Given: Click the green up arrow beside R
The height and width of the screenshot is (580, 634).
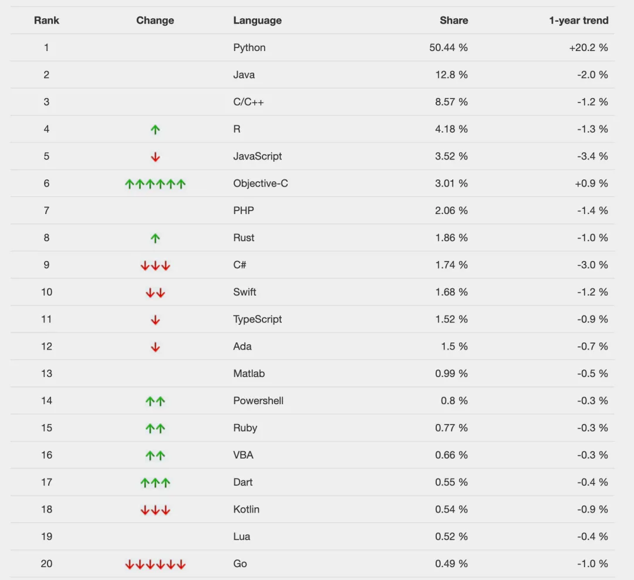Looking at the screenshot, I should pos(155,129).
